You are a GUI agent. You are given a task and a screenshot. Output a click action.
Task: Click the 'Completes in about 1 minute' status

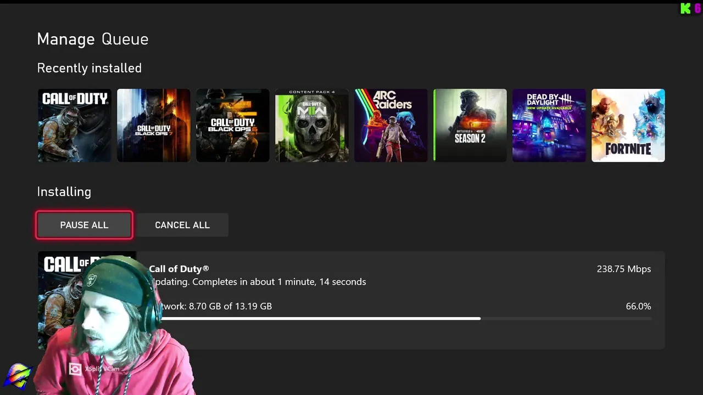279,282
